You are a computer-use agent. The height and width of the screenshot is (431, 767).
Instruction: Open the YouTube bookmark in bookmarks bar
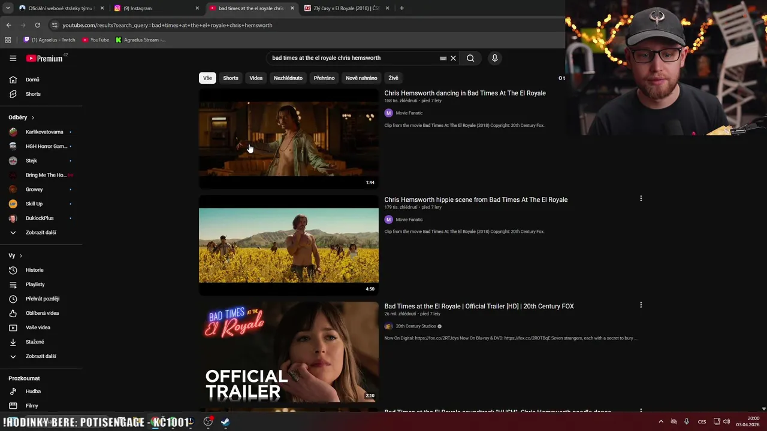96,40
